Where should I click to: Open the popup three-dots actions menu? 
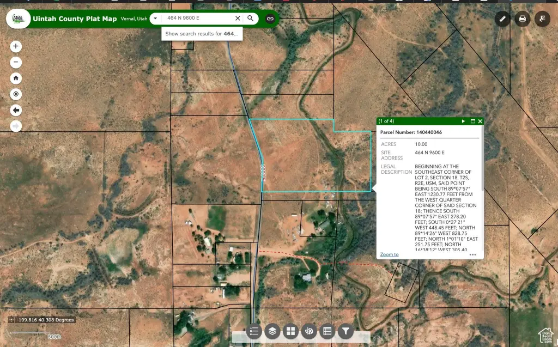click(472, 254)
